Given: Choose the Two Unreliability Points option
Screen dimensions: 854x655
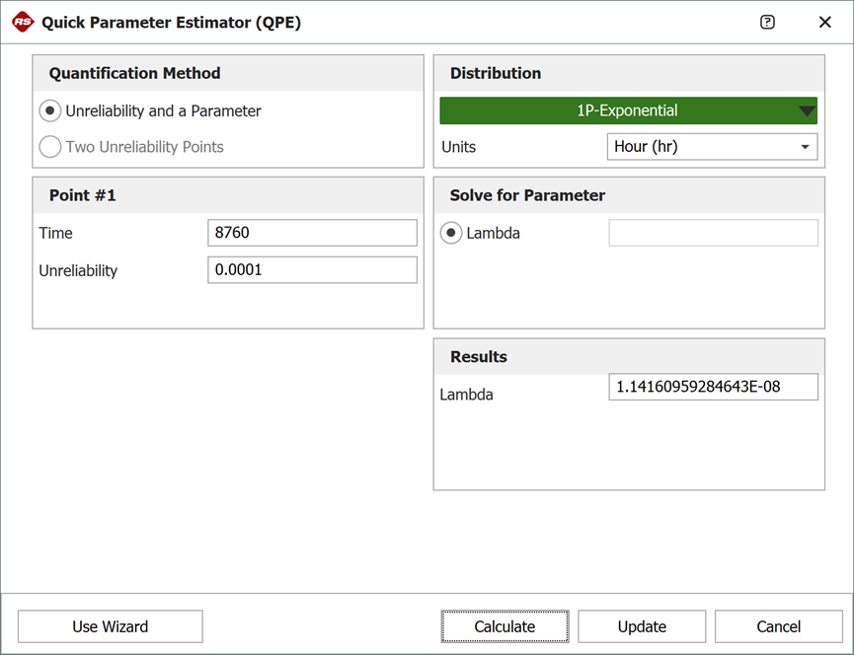Looking at the screenshot, I should 50,147.
